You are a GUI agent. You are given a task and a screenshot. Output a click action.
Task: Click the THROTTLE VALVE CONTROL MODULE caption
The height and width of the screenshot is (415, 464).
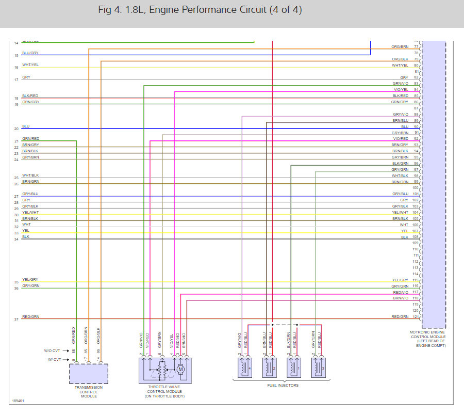point(164,391)
